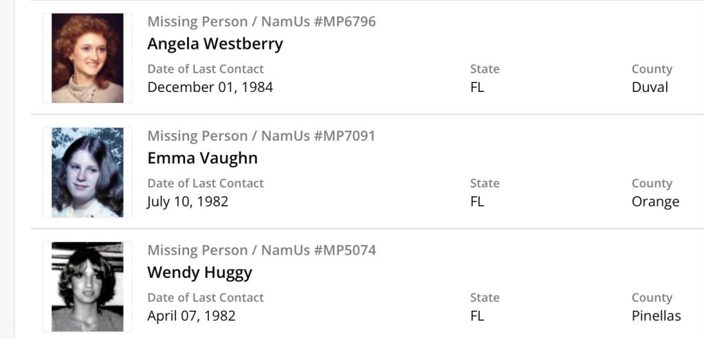View Wendy Huggy's black-and-white photo
The image size is (704, 339).
pyautogui.click(x=87, y=286)
